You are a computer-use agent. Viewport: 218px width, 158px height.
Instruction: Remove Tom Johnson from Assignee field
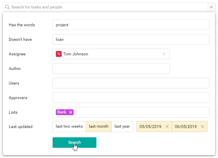(164, 54)
